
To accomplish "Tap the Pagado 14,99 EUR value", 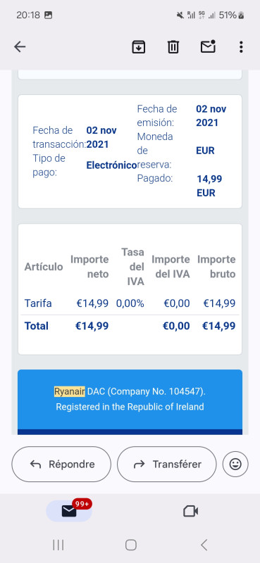I will [209, 186].
